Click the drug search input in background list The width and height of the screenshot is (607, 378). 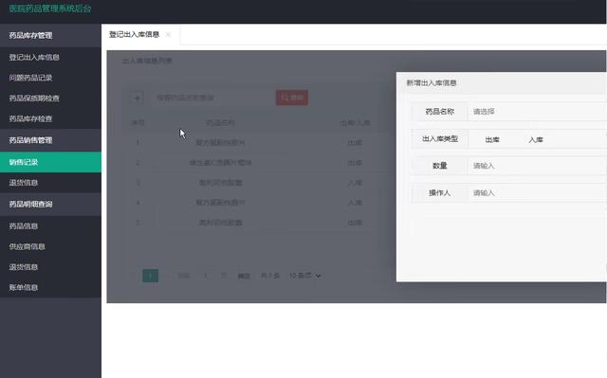(x=212, y=98)
